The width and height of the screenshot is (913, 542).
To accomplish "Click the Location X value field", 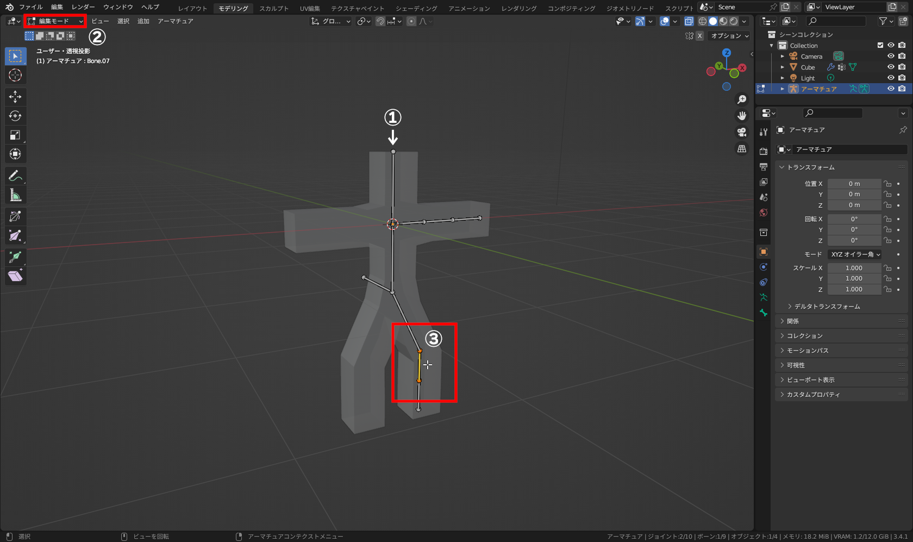I will tap(854, 184).
